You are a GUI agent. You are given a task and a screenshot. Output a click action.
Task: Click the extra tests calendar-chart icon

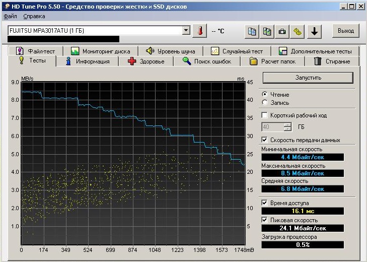283,51
